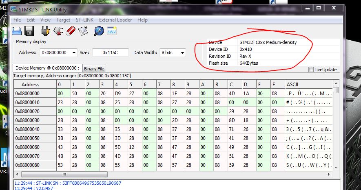This screenshot has width=361, height=190.
Task: Maximize the ST-LINK Utility window
Action: tap(319, 8)
